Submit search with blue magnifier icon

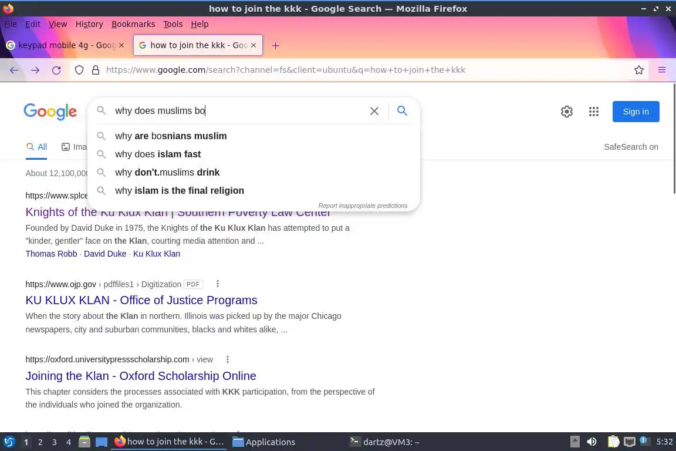tap(402, 111)
